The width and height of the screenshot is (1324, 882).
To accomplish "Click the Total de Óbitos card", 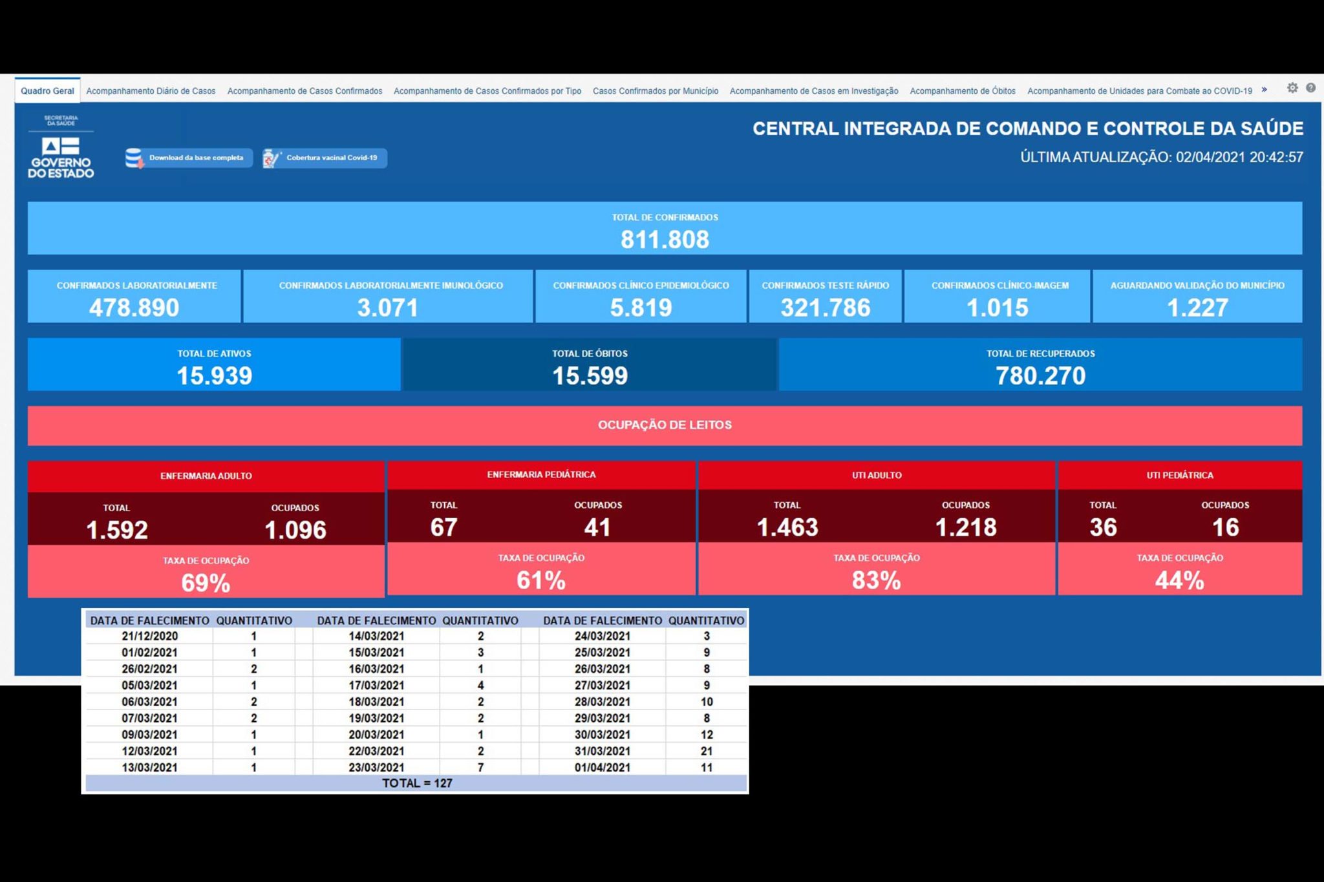I will pos(590,364).
